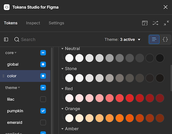Collapse the core folder
172x134 pixels.
click(15, 53)
